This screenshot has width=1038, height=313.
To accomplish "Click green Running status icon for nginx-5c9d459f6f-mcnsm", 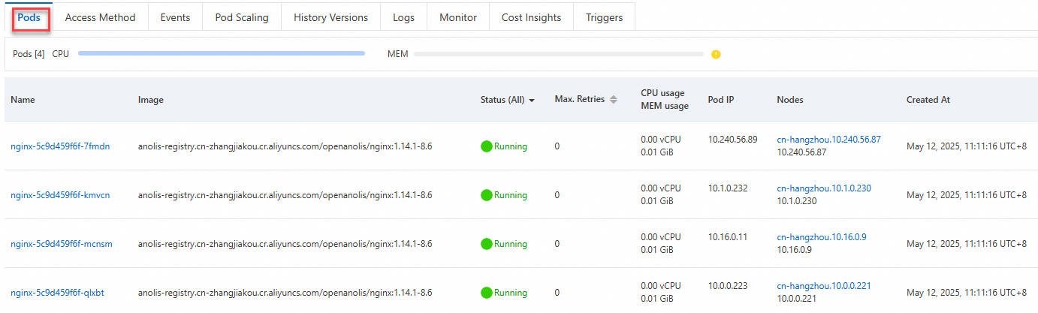I will pos(486,244).
